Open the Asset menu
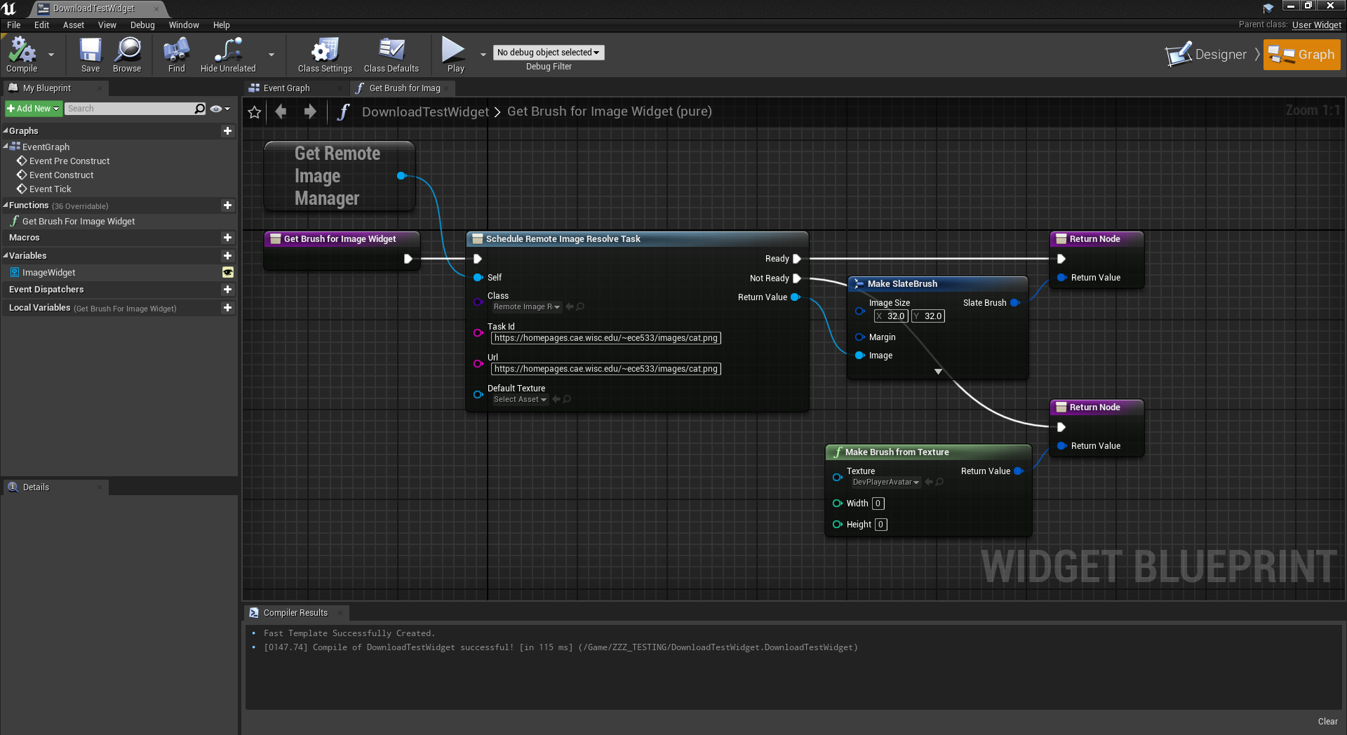 tap(74, 25)
